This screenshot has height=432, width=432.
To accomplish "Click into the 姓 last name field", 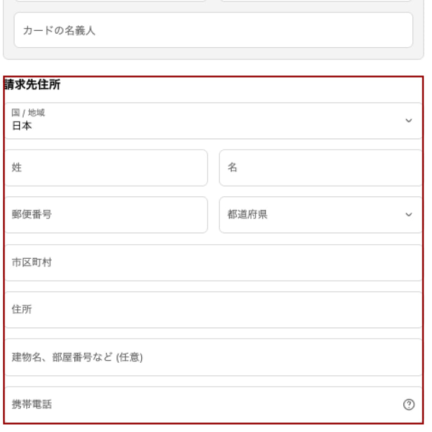I will tap(106, 168).
